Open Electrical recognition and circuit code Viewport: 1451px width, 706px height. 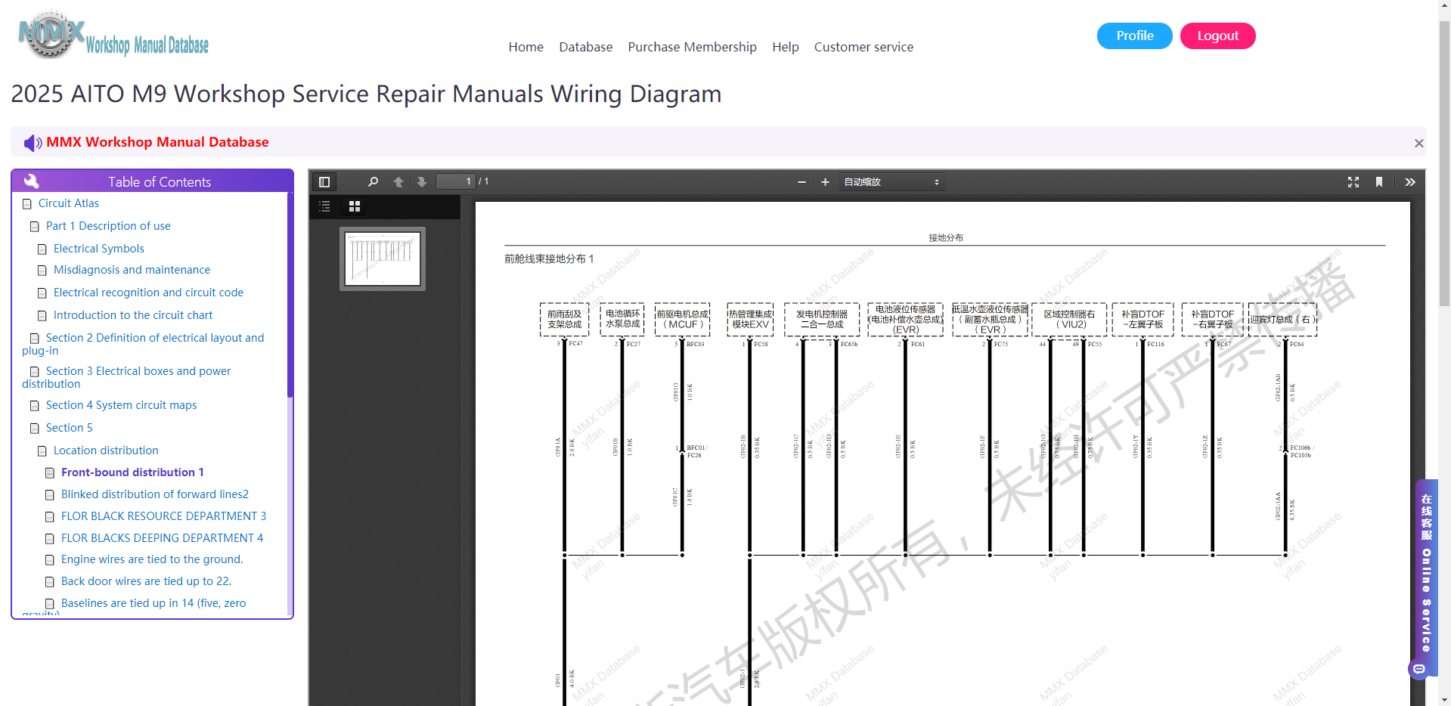149,293
